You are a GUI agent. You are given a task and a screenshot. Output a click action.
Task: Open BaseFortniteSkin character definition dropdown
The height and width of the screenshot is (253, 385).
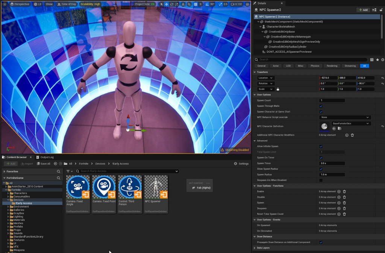coord(351,124)
